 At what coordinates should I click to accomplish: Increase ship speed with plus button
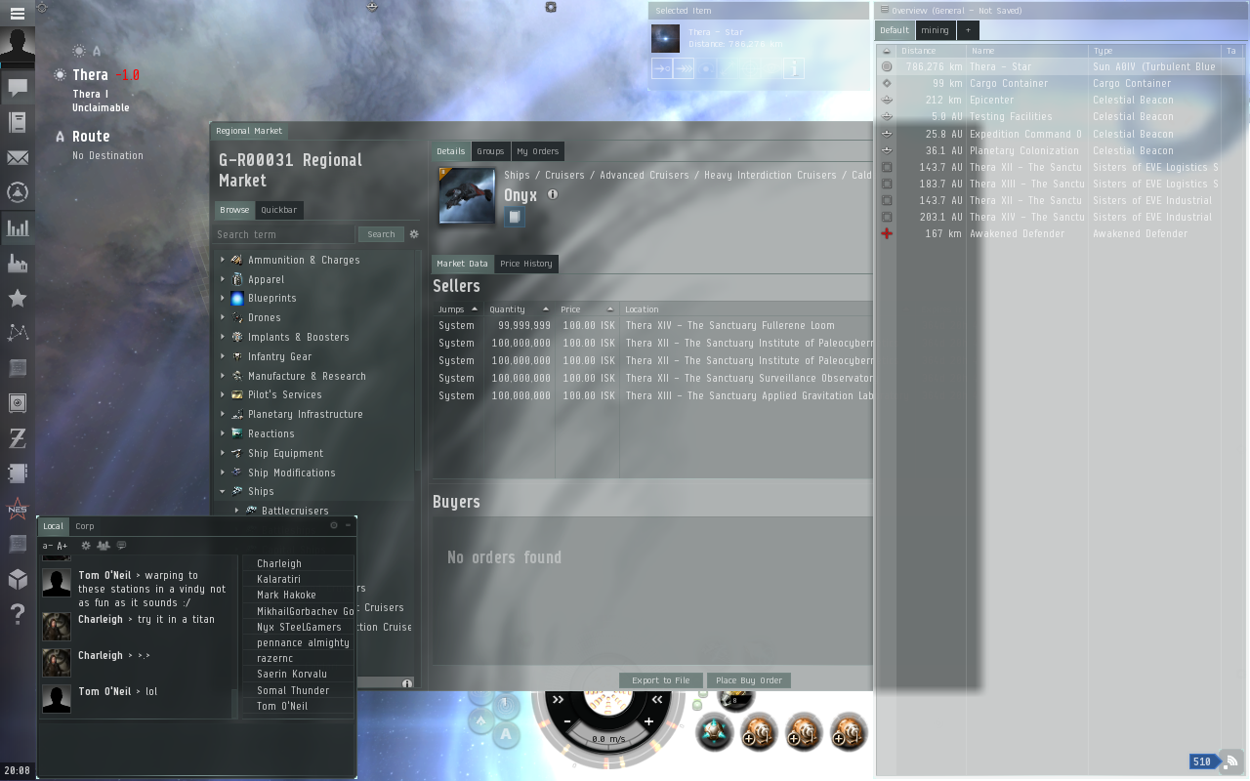coord(648,721)
